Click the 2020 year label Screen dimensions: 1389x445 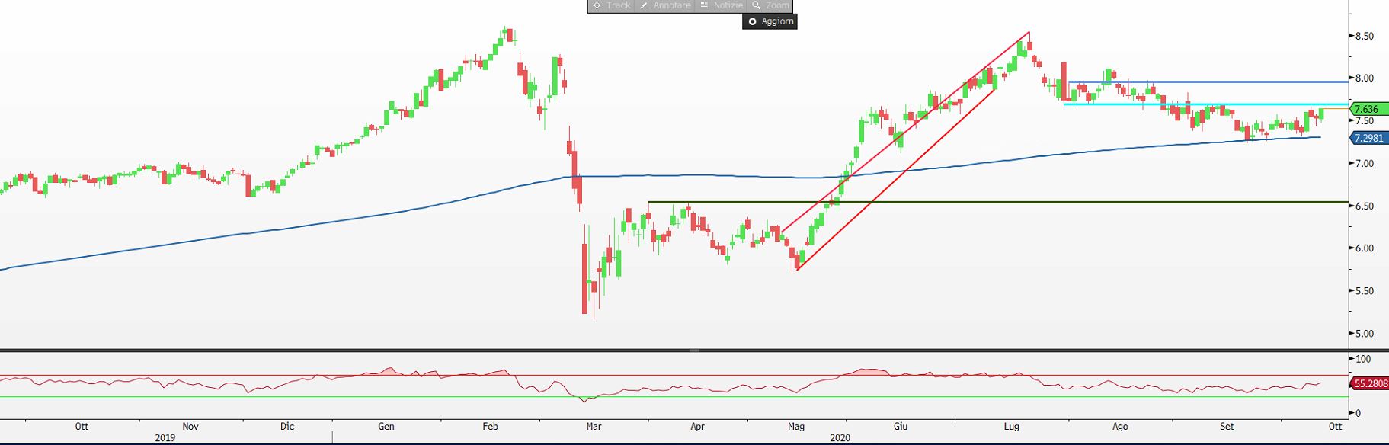click(840, 438)
